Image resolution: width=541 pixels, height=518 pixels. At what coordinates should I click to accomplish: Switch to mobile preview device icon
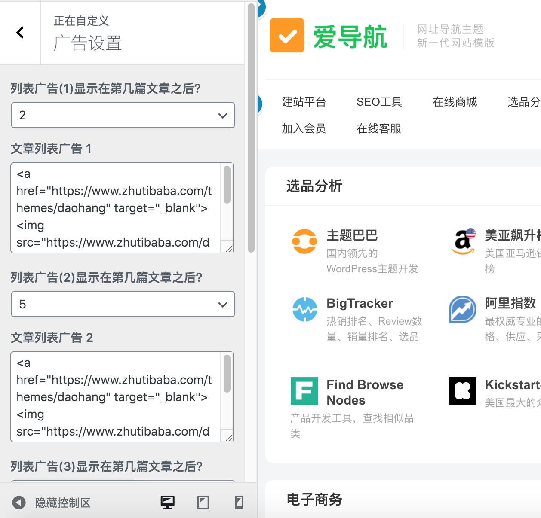pyautogui.click(x=239, y=503)
